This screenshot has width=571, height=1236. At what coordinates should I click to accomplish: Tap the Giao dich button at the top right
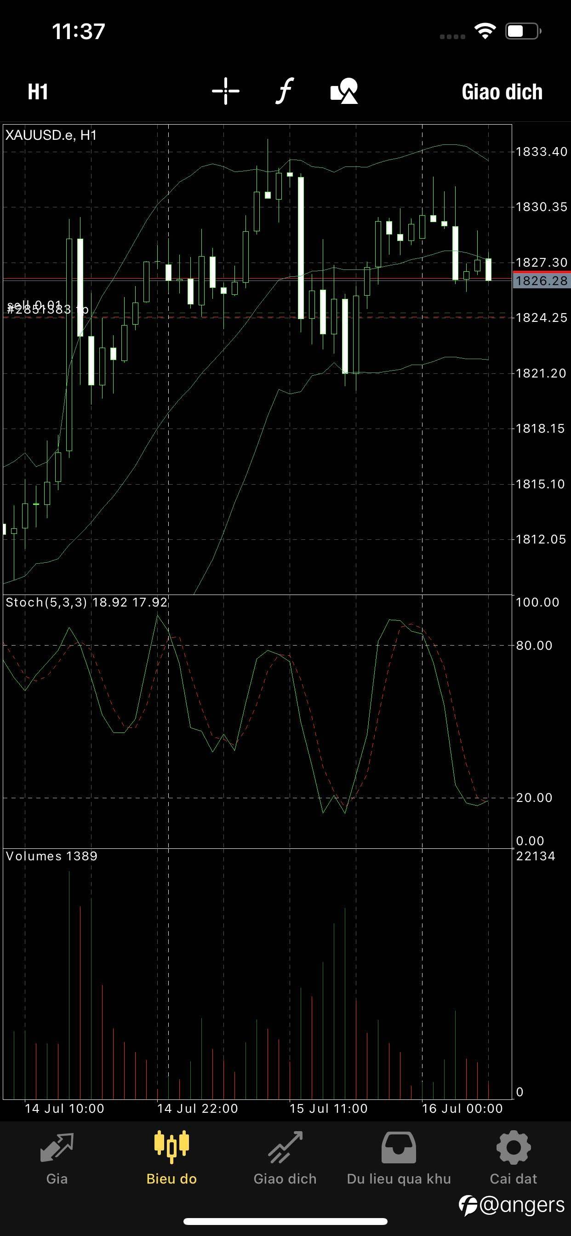502,92
